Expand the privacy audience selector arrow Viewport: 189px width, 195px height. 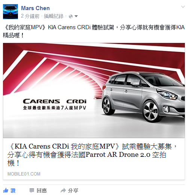point(76,16)
